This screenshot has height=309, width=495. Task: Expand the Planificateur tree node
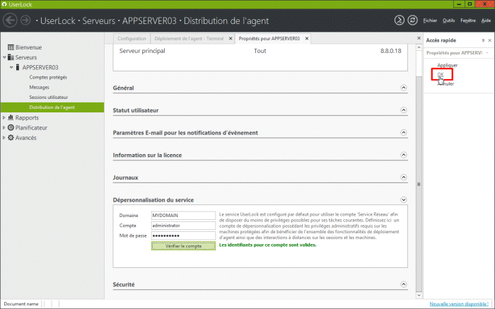(x=4, y=127)
